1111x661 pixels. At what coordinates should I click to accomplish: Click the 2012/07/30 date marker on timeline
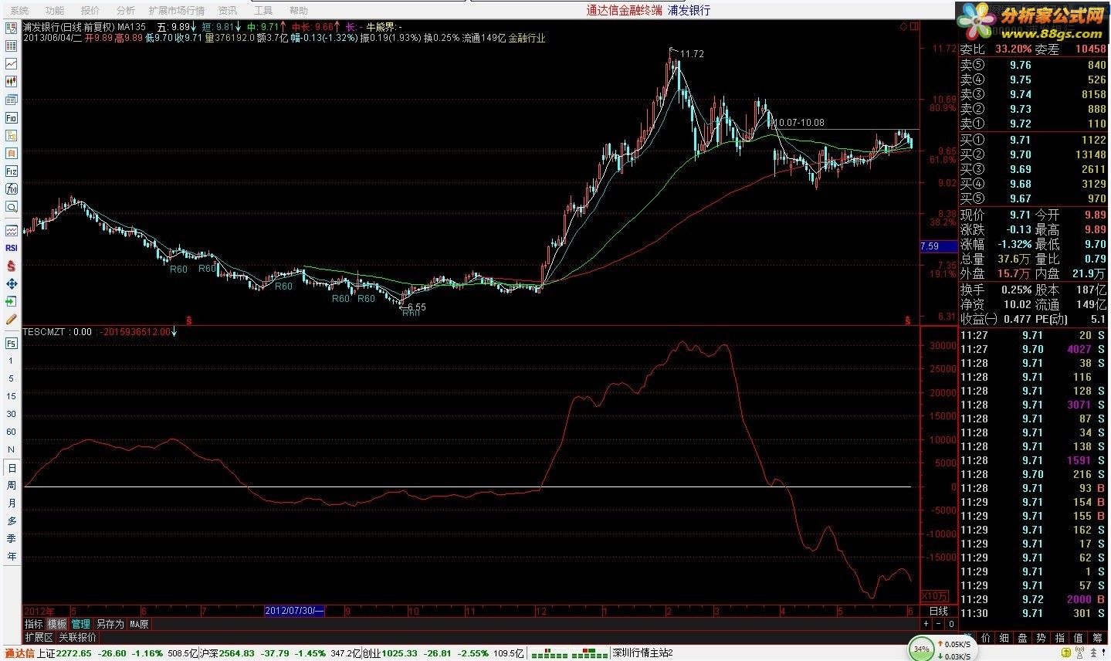tap(294, 610)
